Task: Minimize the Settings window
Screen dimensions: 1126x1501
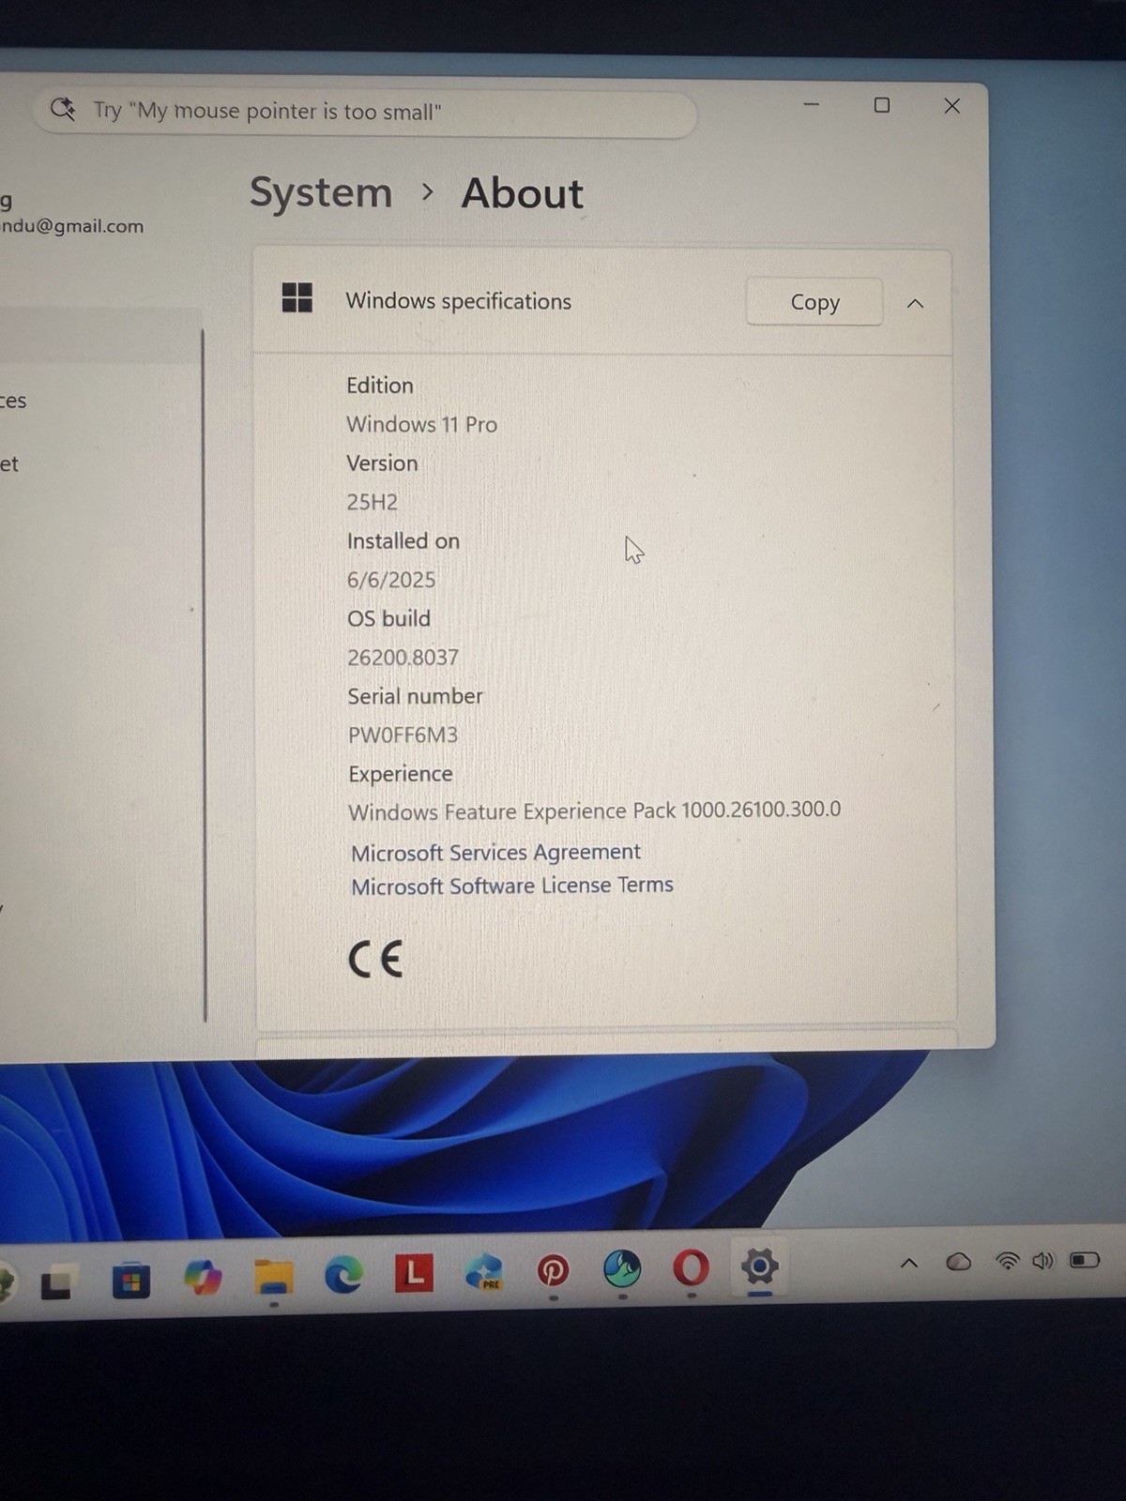Action: click(x=812, y=104)
